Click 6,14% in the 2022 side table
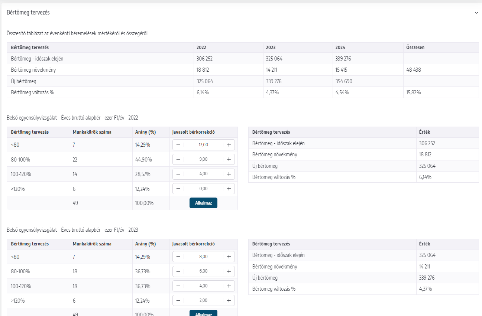Viewport: 482px width, 316px height. pos(425,177)
